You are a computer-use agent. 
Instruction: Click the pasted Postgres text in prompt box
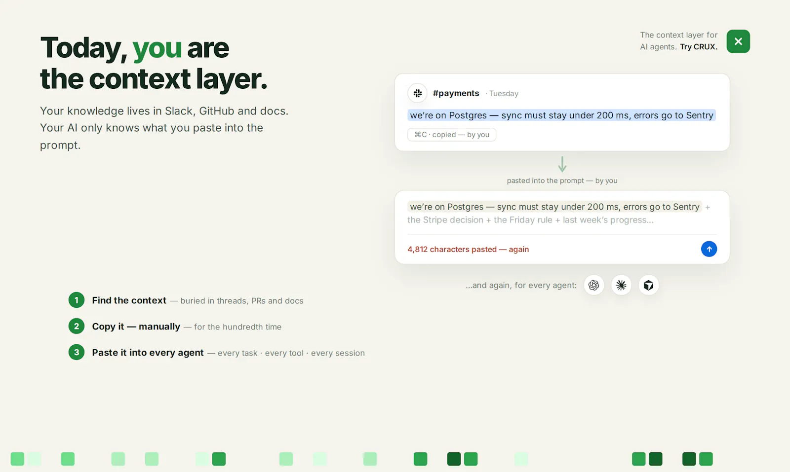(x=554, y=207)
